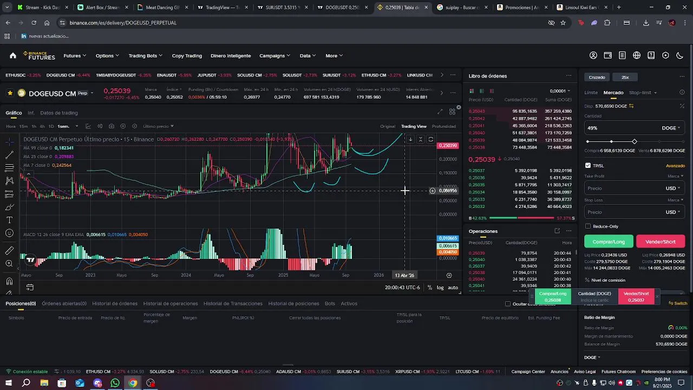Open chart settings gear icon in toolbar
Image resolution: width=693 pixels, height=390 pixels.
[135, 126]
